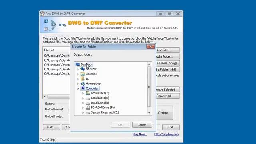Click file list scroll left arrow
The height and width of the screenshot is (144, 256).
[x=45, y=97]
